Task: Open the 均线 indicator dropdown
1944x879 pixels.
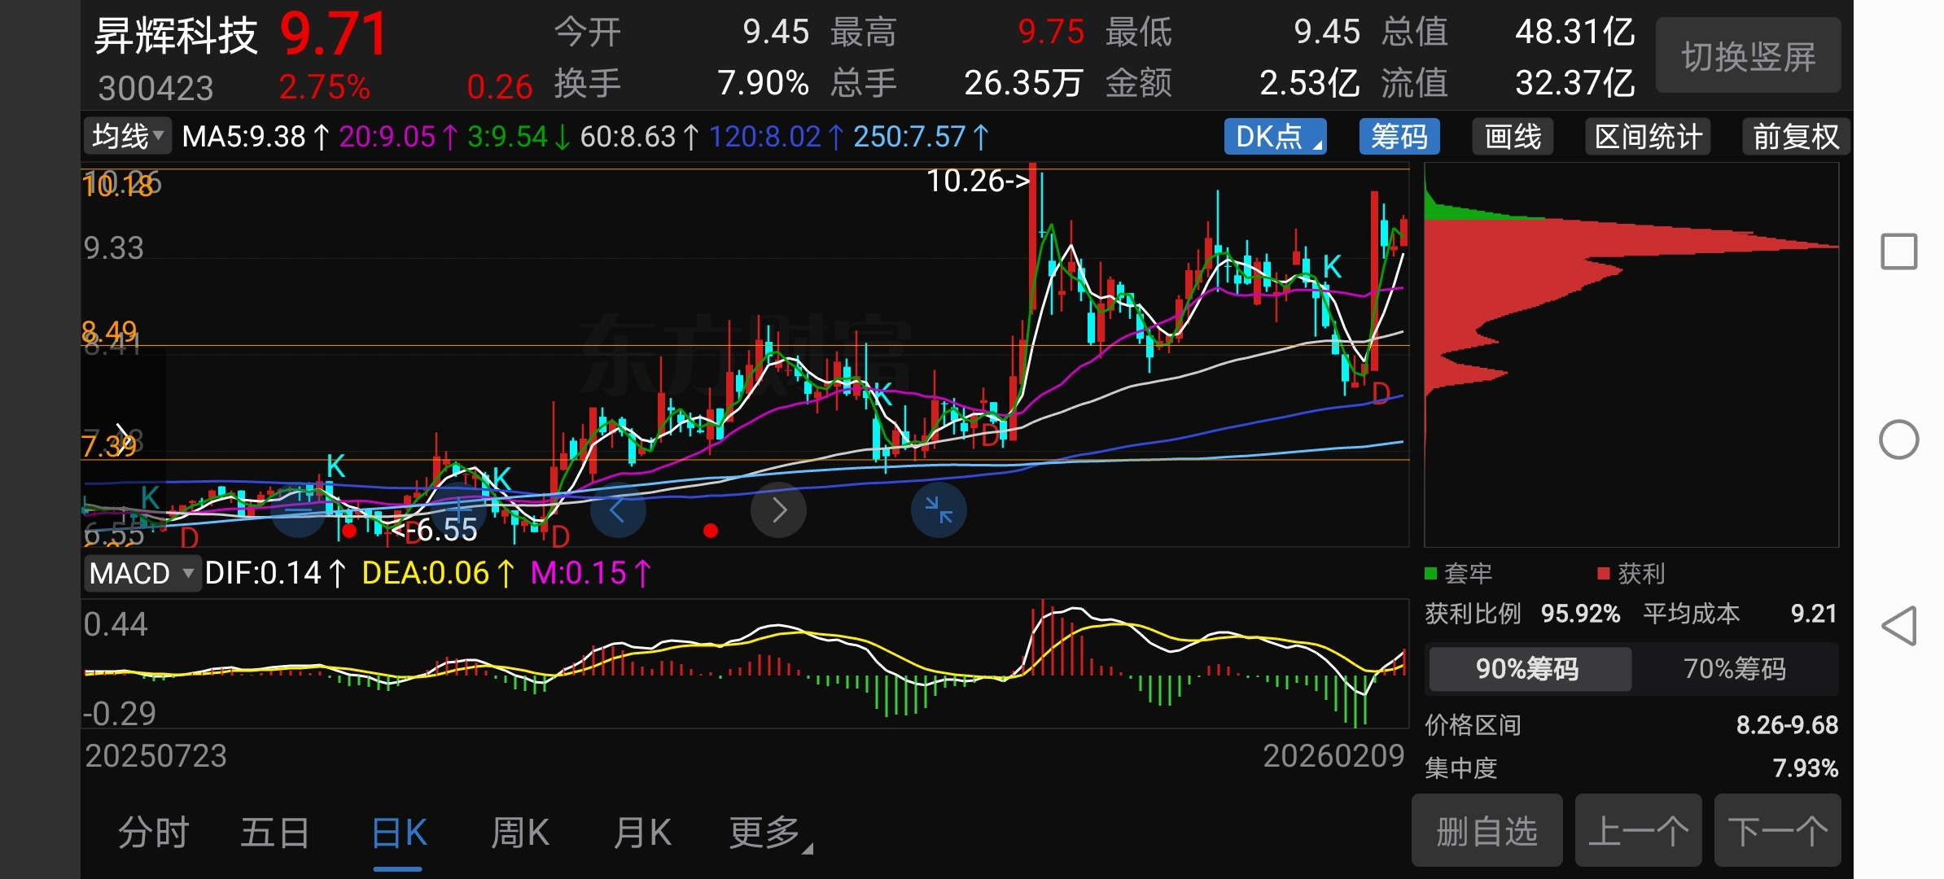Action: (x=128, y=137)
